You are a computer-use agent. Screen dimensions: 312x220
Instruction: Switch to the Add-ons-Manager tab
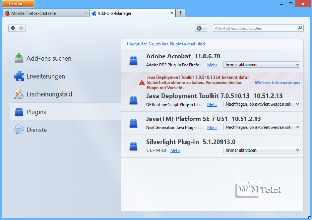pyautogui.click(x=128, y=13)
